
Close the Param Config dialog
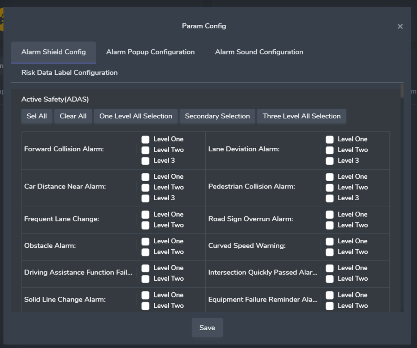tap(400, 26)
